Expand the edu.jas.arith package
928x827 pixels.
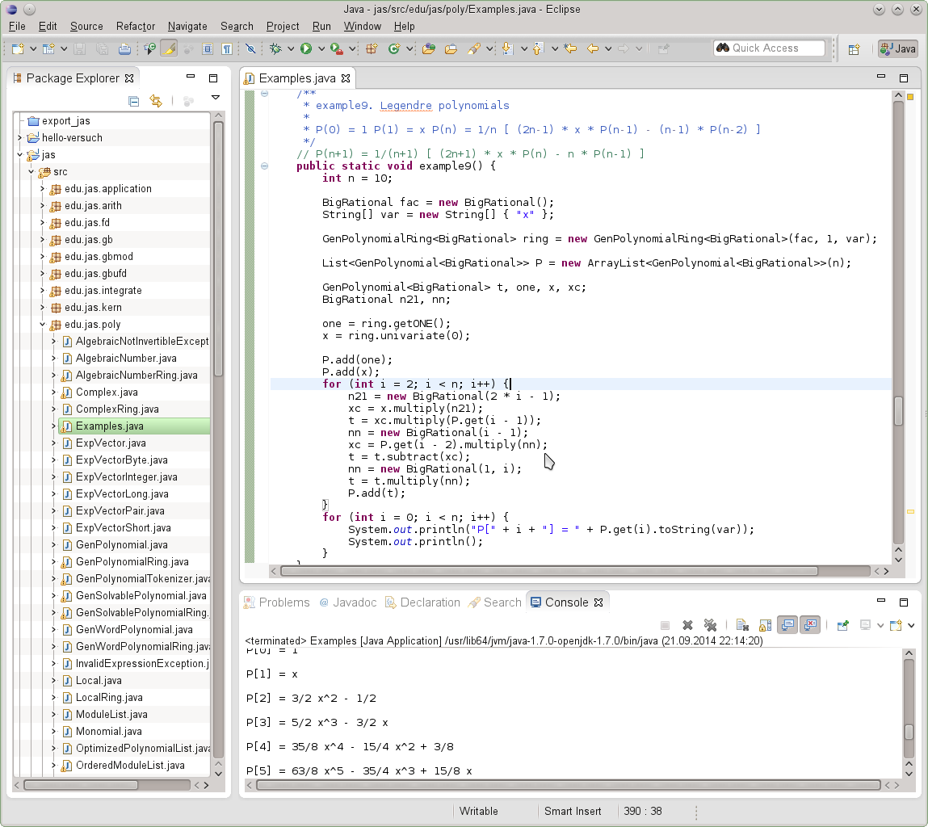coord(43,205)
